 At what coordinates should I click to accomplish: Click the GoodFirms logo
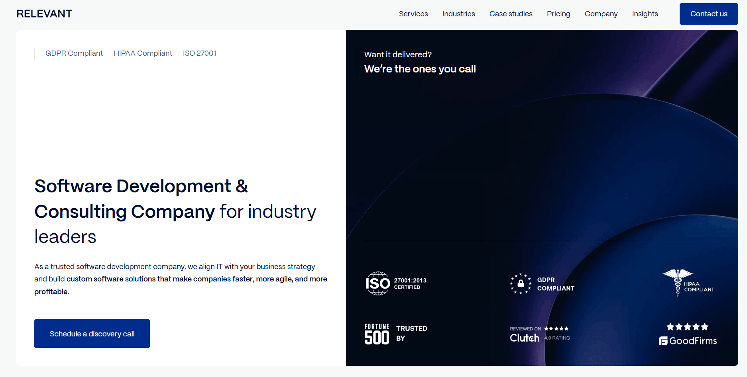click(688, 341)
